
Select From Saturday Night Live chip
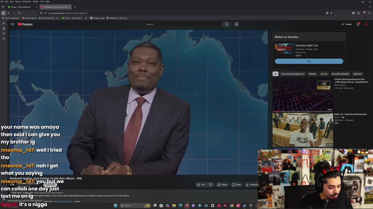pyautogui.click(x=293, y=74)
